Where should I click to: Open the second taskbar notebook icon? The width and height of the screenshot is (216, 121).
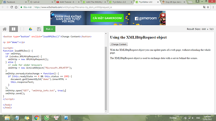point(17,118)
